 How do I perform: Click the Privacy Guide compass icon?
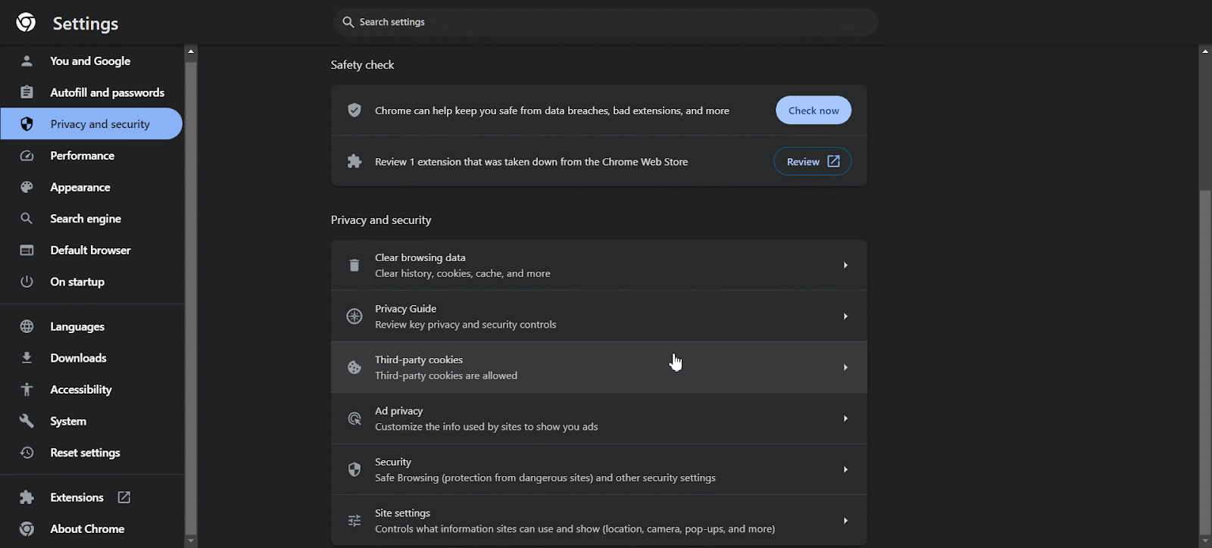[354, 316]
